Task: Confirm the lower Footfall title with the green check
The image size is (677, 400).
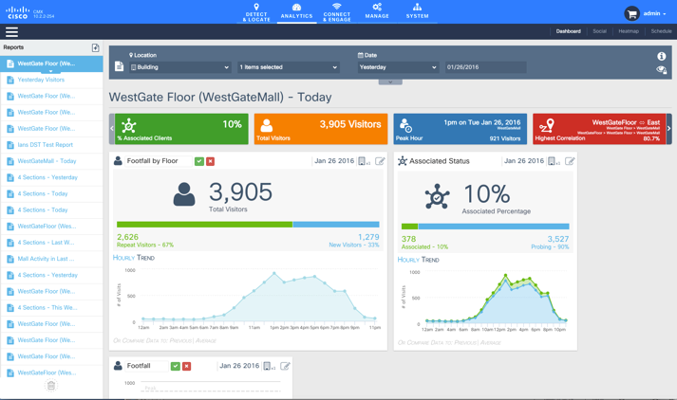Action: (x=176, y=366)
